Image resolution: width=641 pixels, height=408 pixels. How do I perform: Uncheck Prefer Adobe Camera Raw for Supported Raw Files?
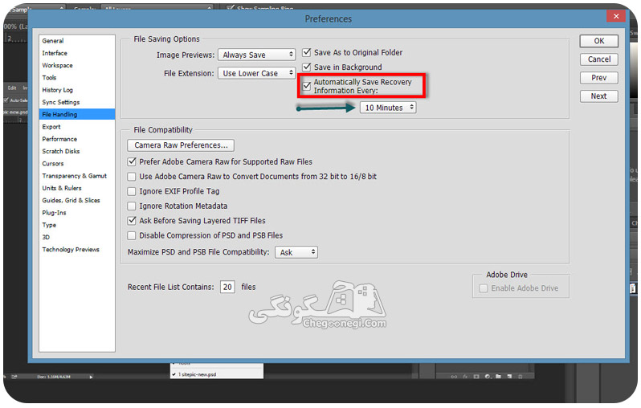click(x=132, y=161)
